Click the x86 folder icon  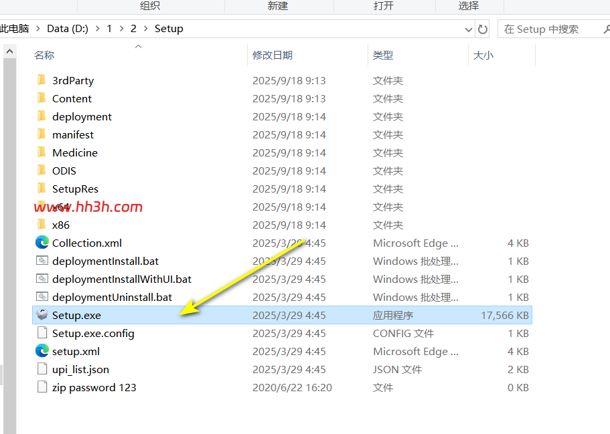[42, 225]
